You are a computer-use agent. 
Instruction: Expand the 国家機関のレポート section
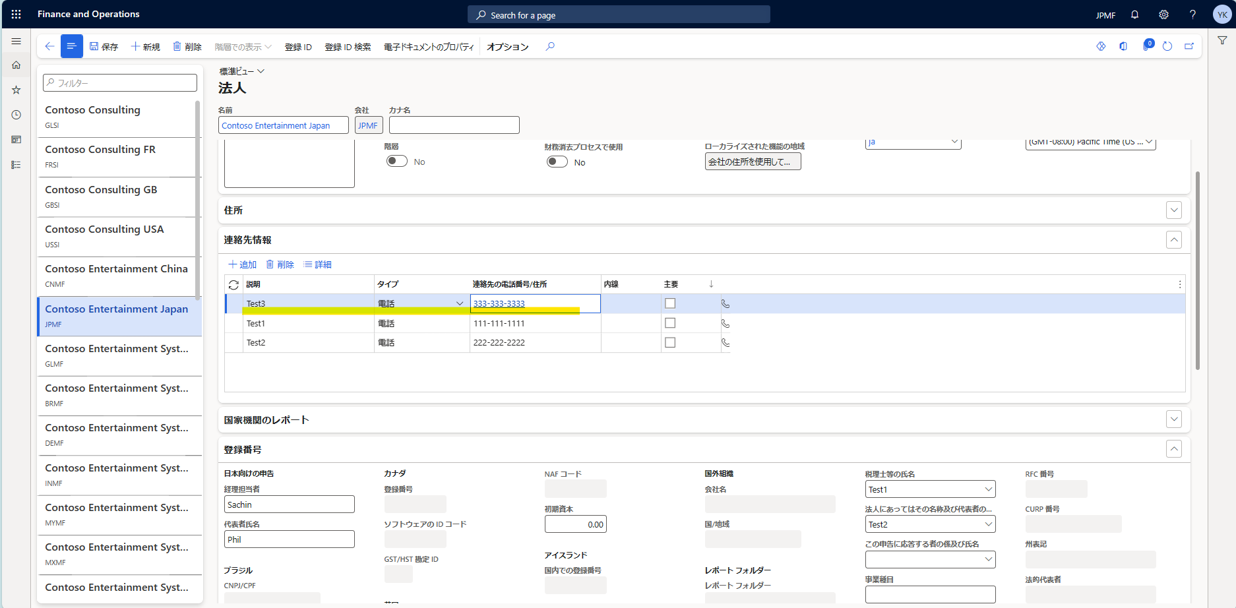(1174, 419)
